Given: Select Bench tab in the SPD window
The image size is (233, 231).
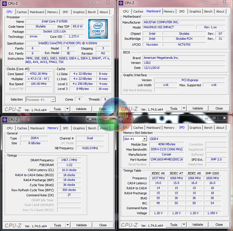Looking at the screenshot, I should [208, 128].
